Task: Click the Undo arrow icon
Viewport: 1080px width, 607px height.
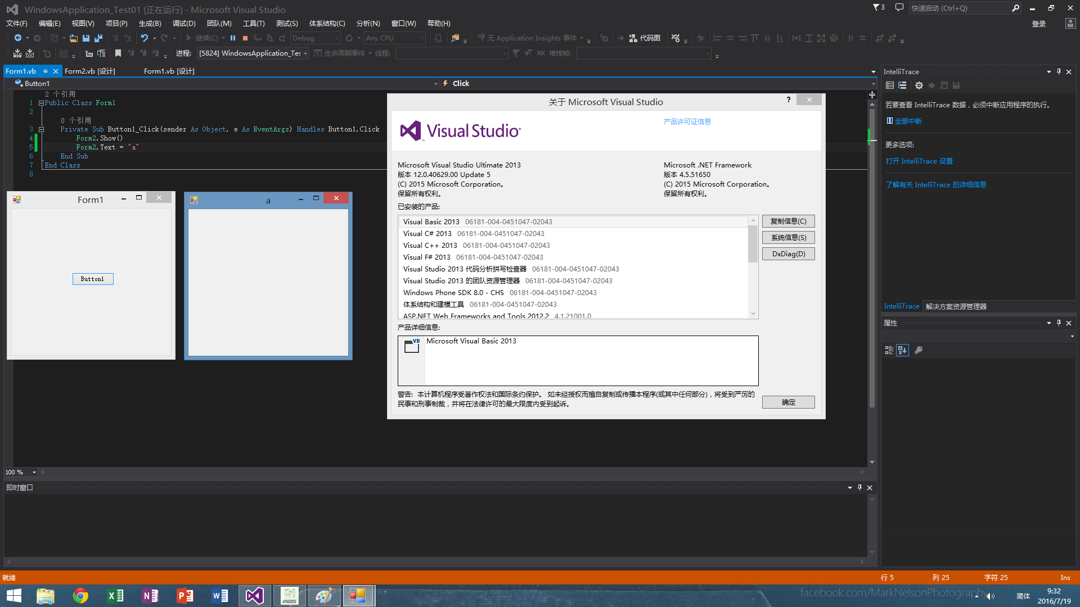Action: click(145, 38)
